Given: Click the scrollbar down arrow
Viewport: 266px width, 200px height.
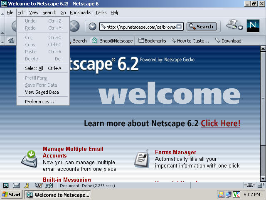Looking at the screenshot, I should (x=263, y=179).
